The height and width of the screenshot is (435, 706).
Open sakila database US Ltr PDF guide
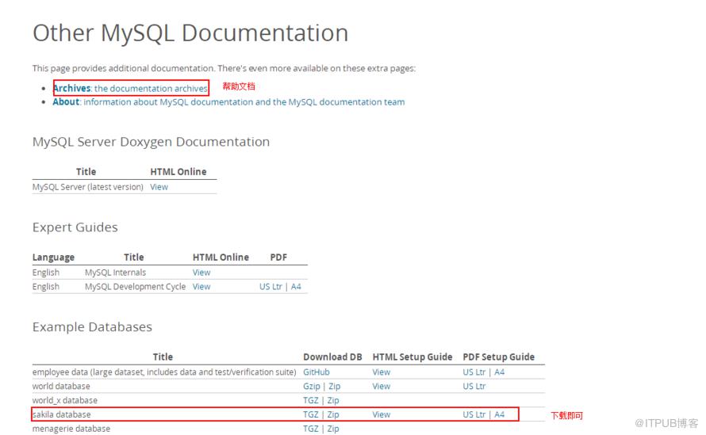(474, 414)
